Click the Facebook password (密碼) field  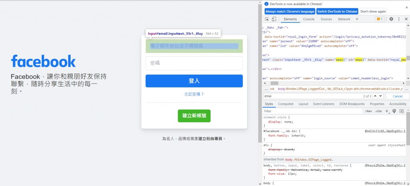click(194, 63)
